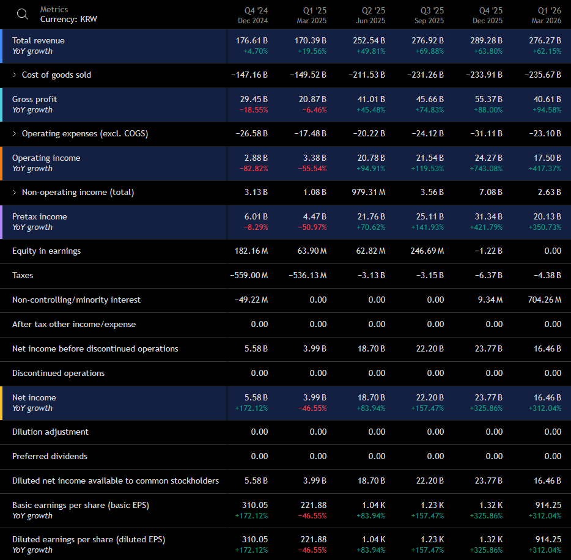Click pretax income growth −50.97%
This screenshot has width=571, height=560.
coord(312,227)
